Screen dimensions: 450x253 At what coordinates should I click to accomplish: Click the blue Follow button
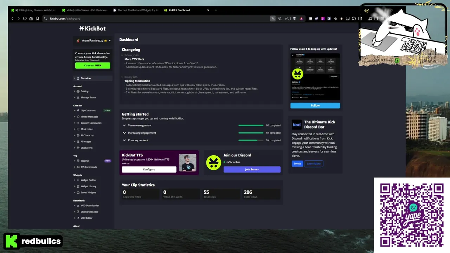pos(315,105)
